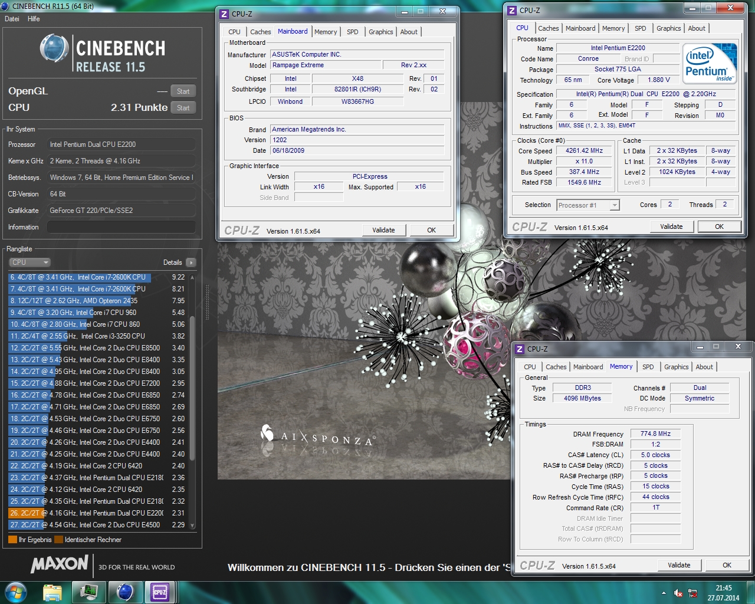Click the muted volume tray icon
The height and width of the screenshot is (604, 755).
[678, 593]
